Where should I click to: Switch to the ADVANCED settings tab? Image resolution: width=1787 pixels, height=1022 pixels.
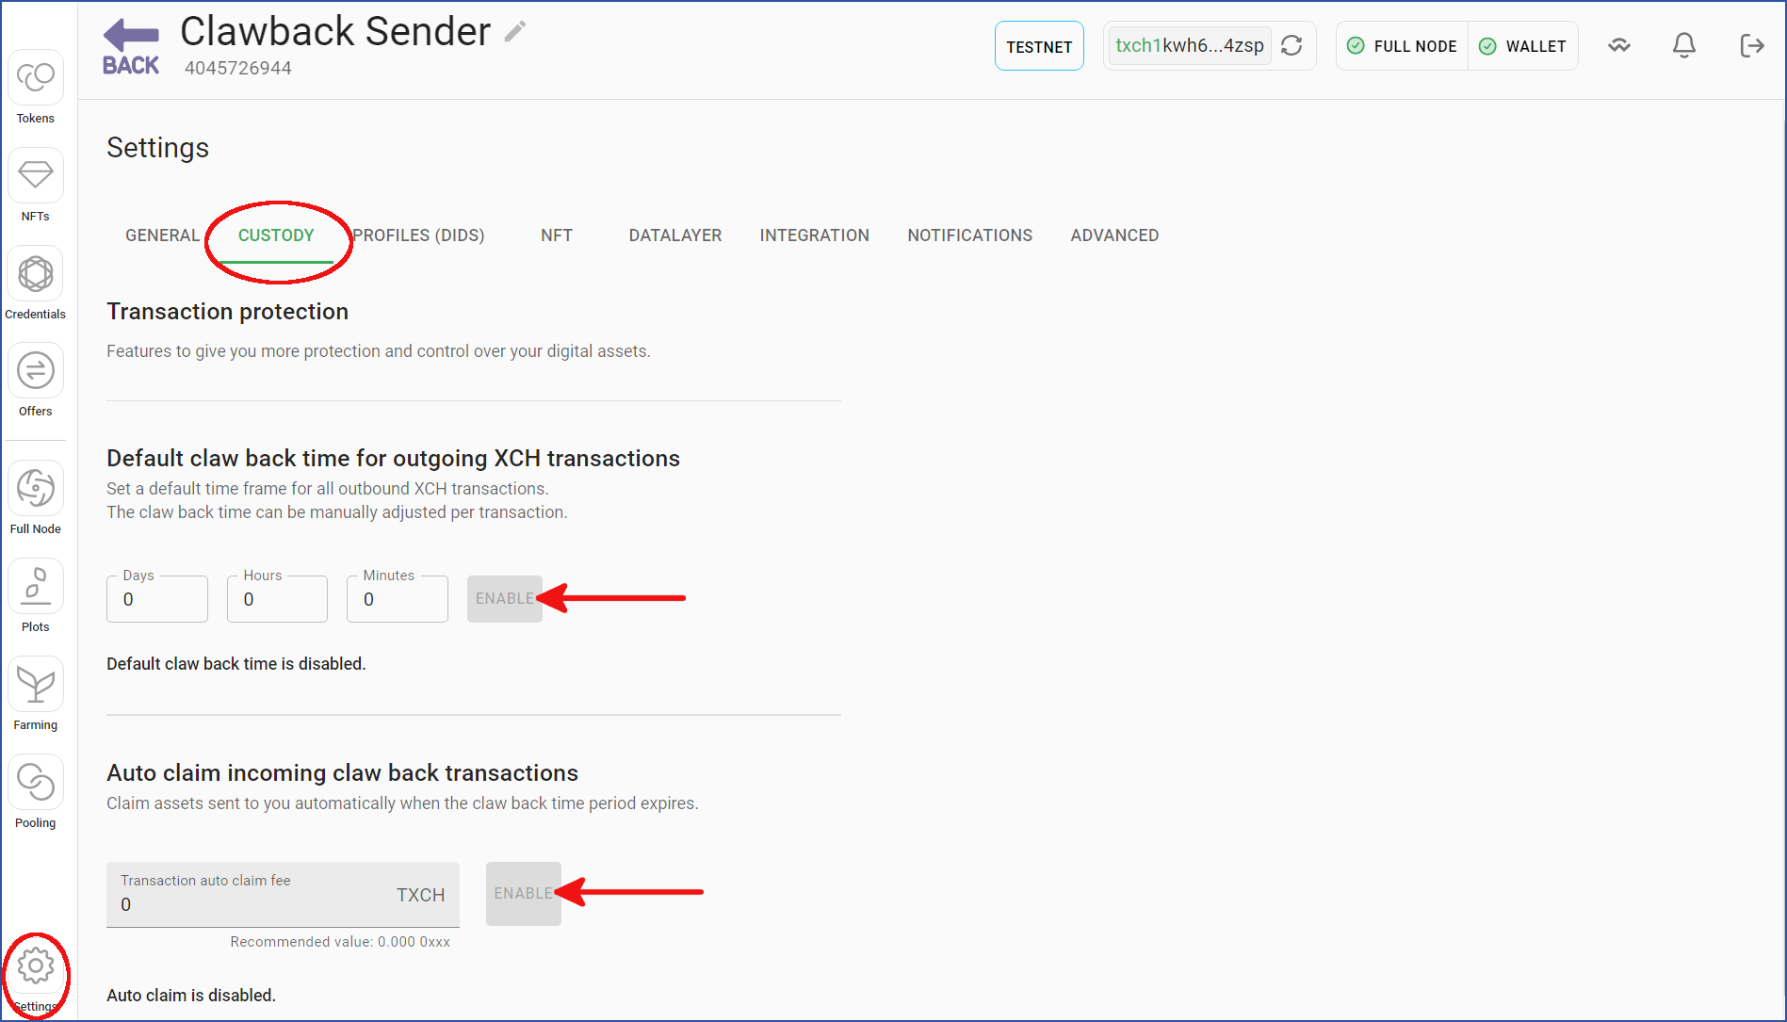click(1114, 235)
